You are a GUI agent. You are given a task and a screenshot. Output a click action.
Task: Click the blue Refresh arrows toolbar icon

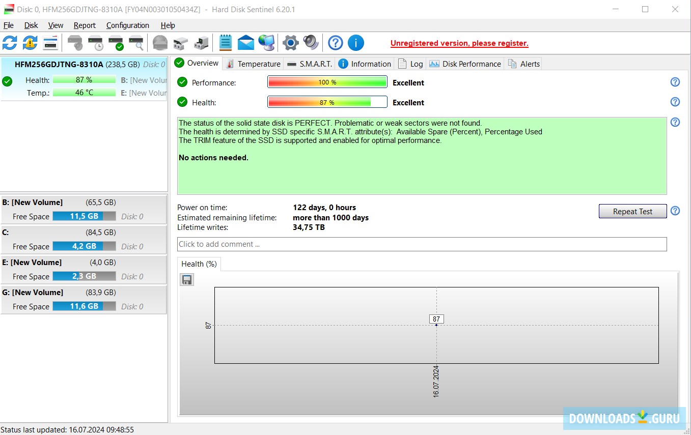(10, 43)
